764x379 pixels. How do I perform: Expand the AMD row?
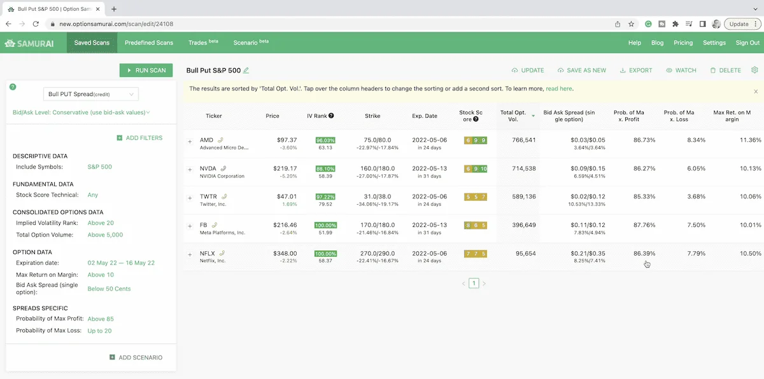tap(190, 141)
